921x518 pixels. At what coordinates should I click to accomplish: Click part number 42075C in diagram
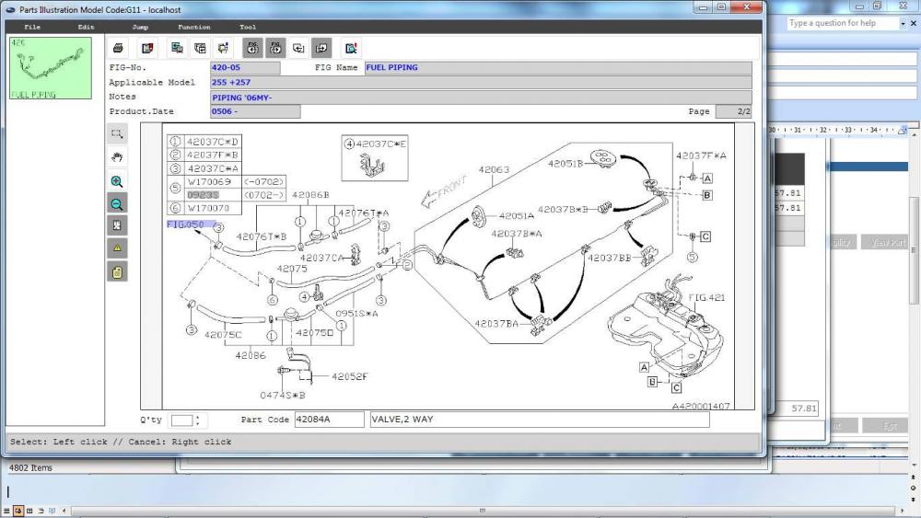(223, 334)
